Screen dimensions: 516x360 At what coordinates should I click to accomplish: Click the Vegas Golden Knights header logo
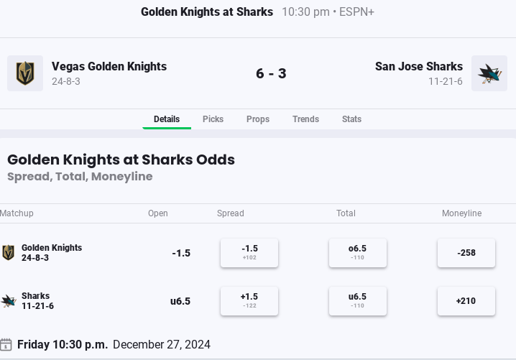pos(25,73)
